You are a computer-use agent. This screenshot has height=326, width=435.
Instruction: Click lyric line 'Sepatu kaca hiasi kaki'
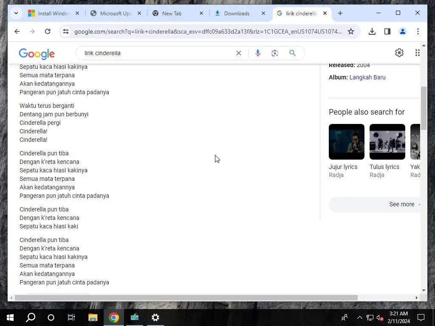(x=49, y=226)
